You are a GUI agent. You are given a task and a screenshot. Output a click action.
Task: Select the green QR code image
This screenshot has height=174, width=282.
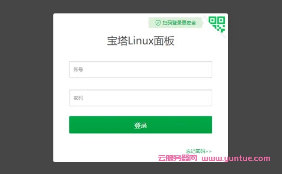[217, 24]
